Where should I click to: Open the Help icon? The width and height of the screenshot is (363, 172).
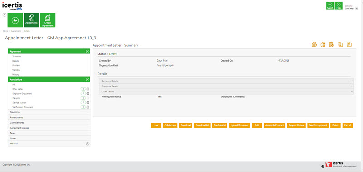[338, 5]
